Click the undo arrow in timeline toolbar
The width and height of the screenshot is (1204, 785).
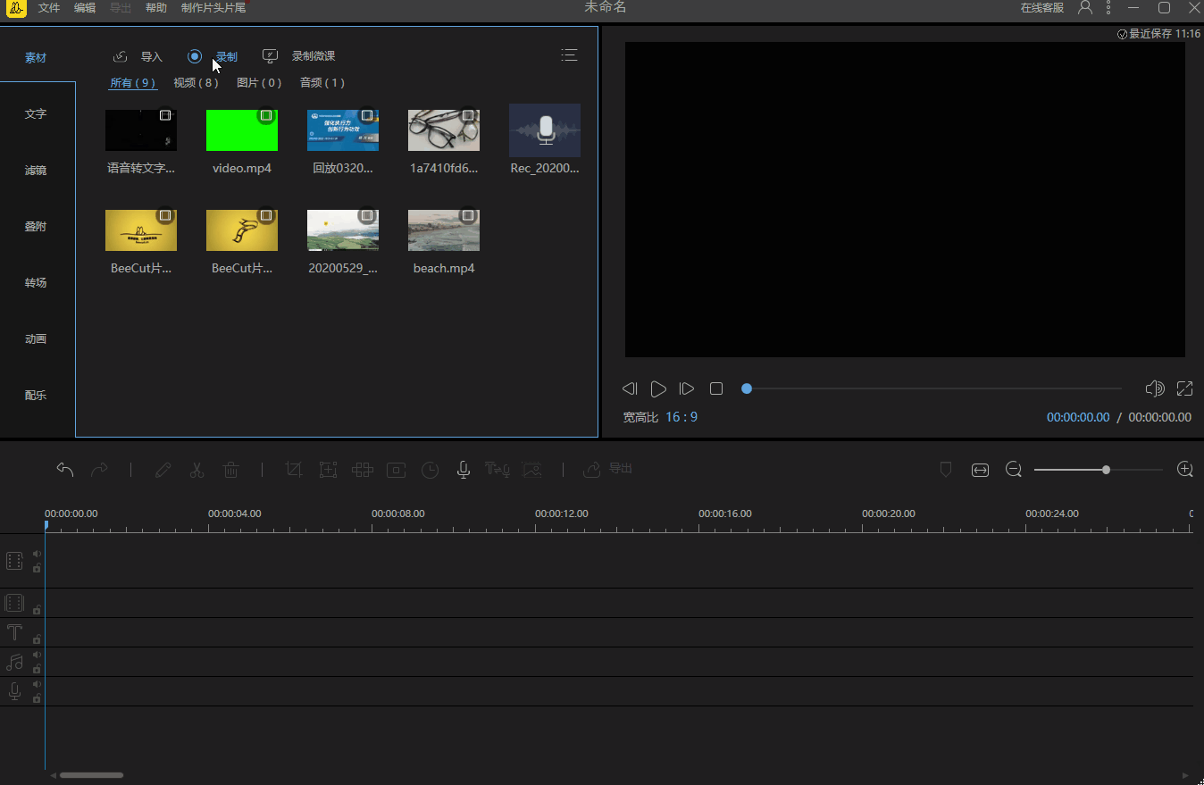pos(65,470)
